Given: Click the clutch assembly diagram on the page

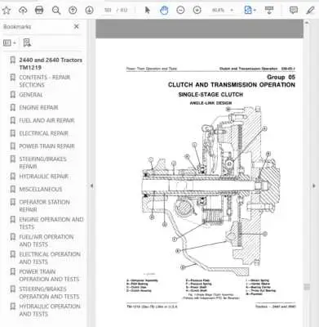Looking at the screenshot, I should coord(210,190).
